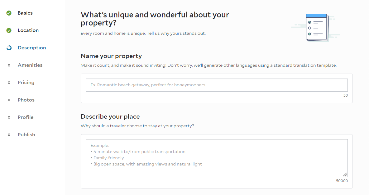Open the Photos step

click(x=26, y=100)
